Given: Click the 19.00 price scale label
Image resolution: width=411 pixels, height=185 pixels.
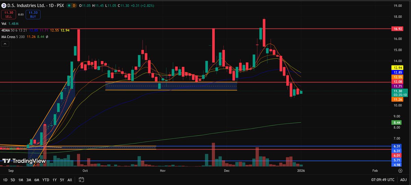Looking at the screenshot, I should click(x=398, y=6).
